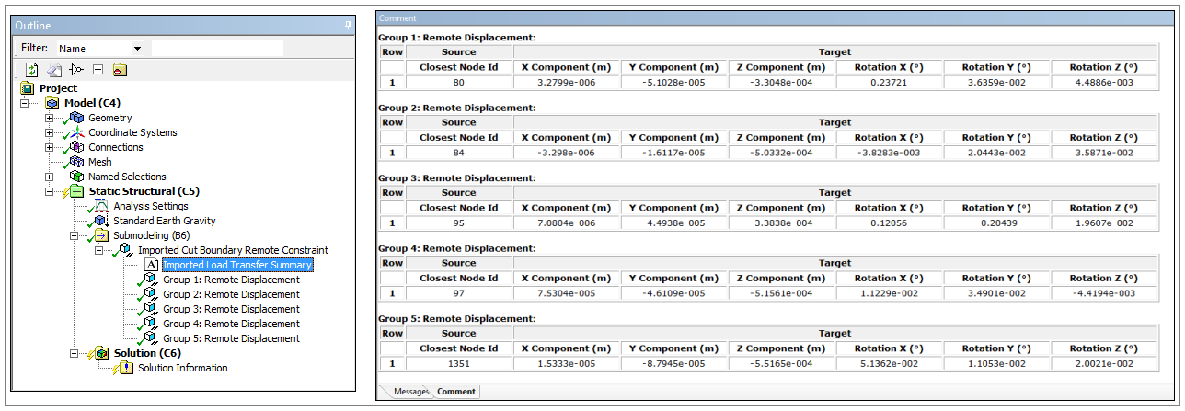Collapse the Submodeling (B6) node
Image resolution: width=1185 pixels, height=411 pixels.
[x=74, y=235]
